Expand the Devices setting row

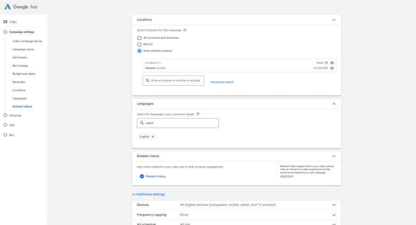236,205
